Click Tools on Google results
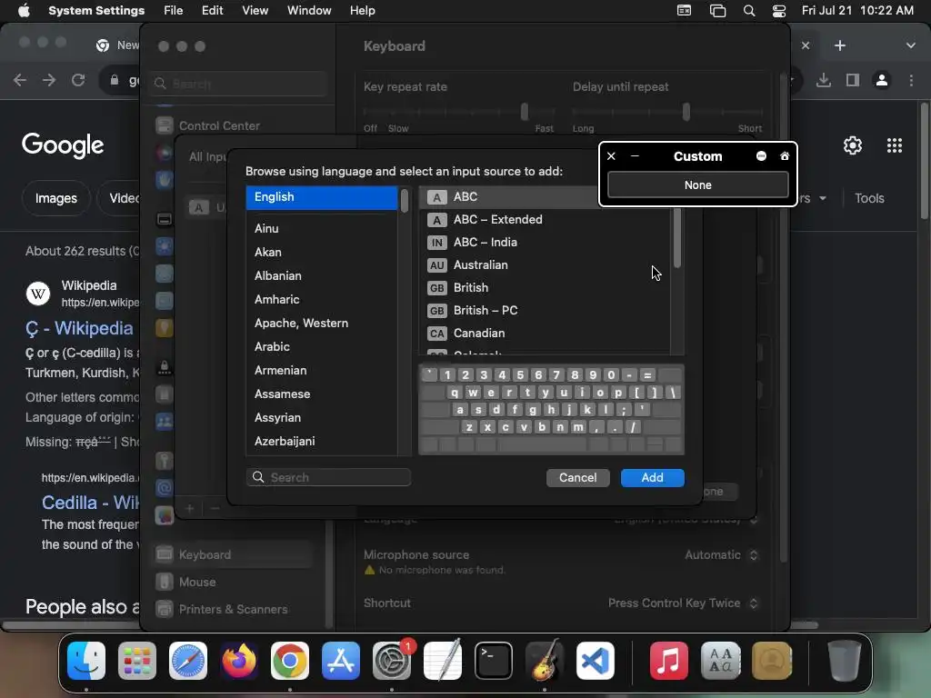This screenshot has height=698, width=931. point(869,198)
